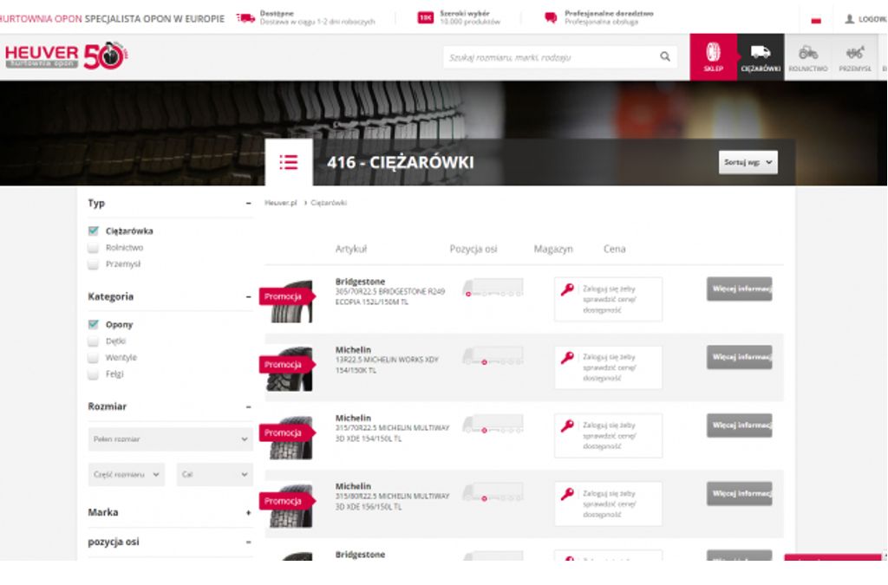This screenshot has width=888, height=585.
Task: Click the 10K wide selection icon
Action: [425, 18]
